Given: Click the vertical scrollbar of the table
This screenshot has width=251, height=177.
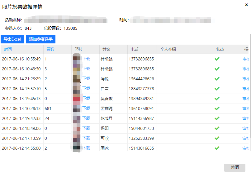Looking at the screenshot, I should coord(250,86).
